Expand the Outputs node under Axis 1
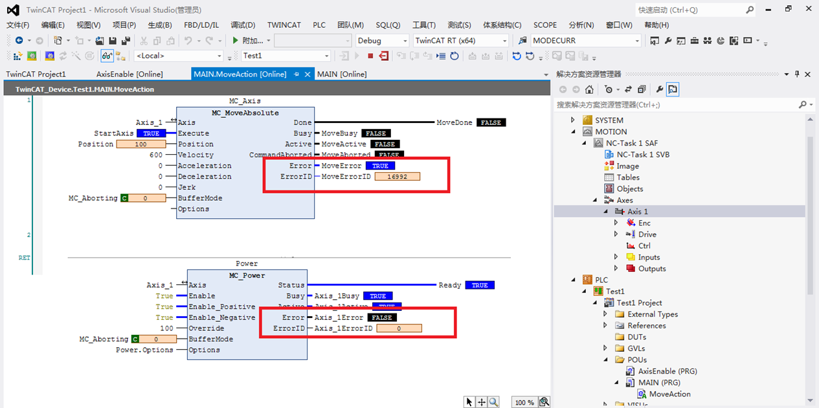 click(616, 269)
